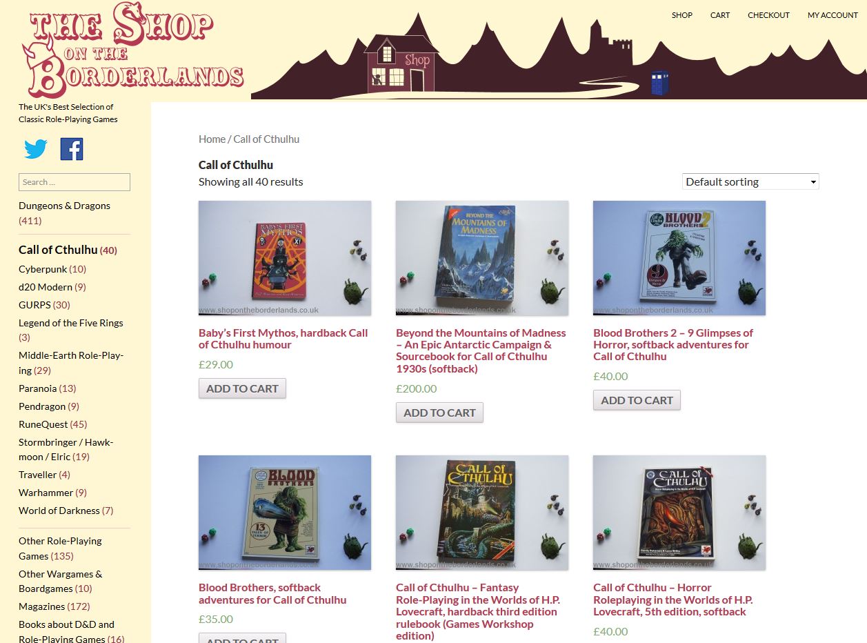Click the blue police box in banner
The image size is (867, 643).
(x=659, y=83)
